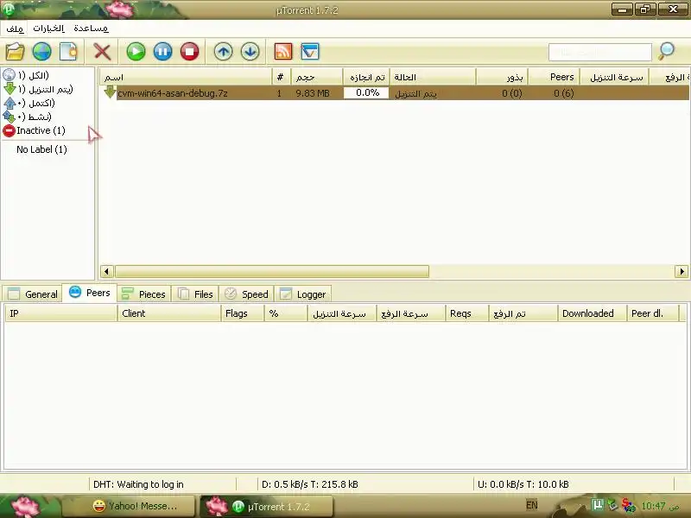Switch to the Files tab
This screenshot has width=691, height=518.
click(x=196, y=294)
